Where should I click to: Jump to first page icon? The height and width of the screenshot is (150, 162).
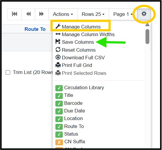[14, 14]
